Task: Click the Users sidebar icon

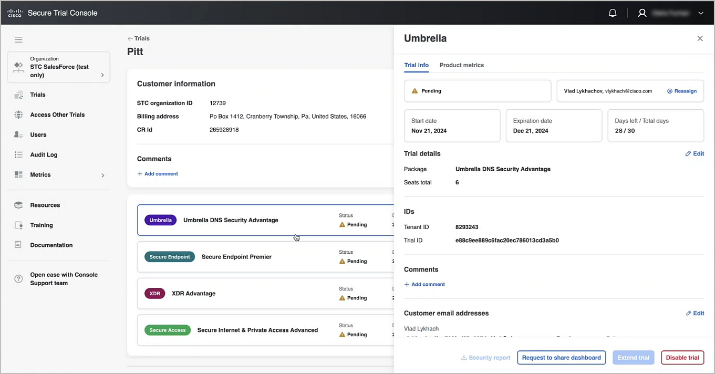Action: tap(18, 135)
